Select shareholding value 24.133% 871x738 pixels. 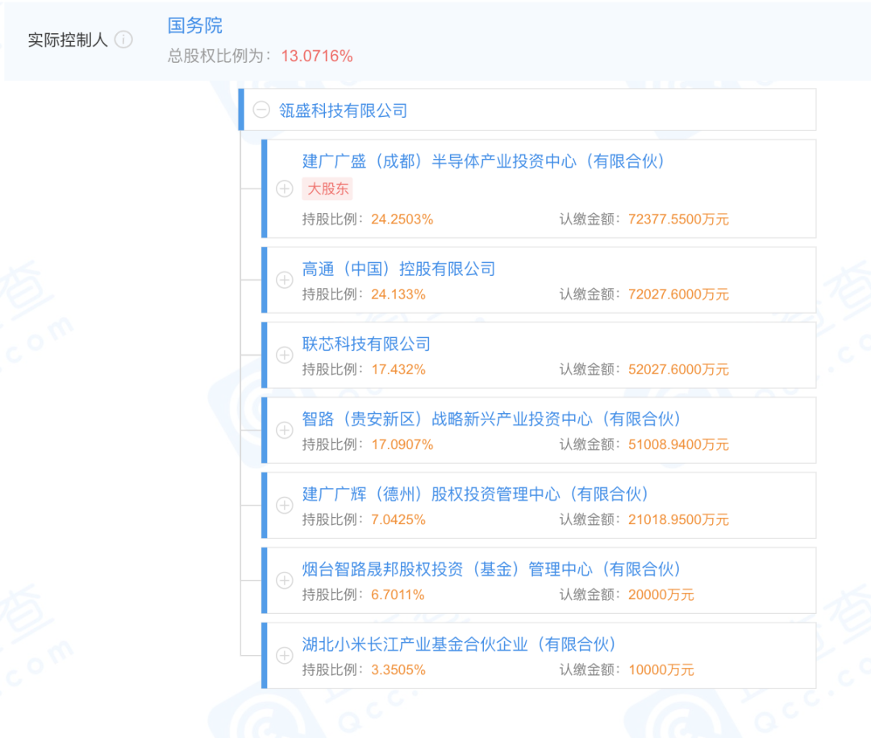click(398, 294)
